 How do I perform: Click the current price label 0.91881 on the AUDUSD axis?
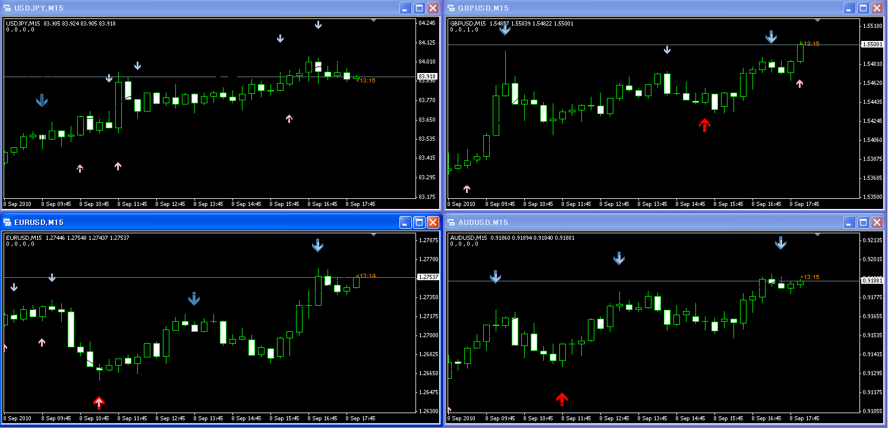click(871, 281)
